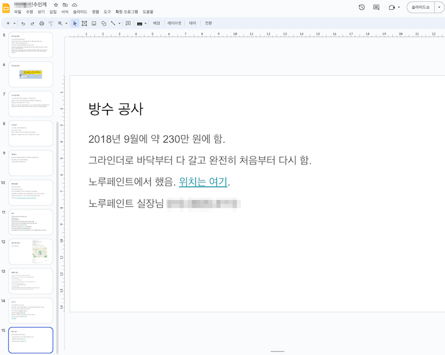Select slide 15 thumbnail
Screen dimensions: 445x355
(x=31, y=340)
